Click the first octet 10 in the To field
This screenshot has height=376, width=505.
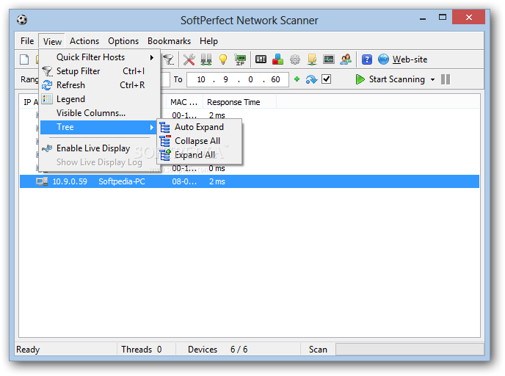click(x=201, y=79)
